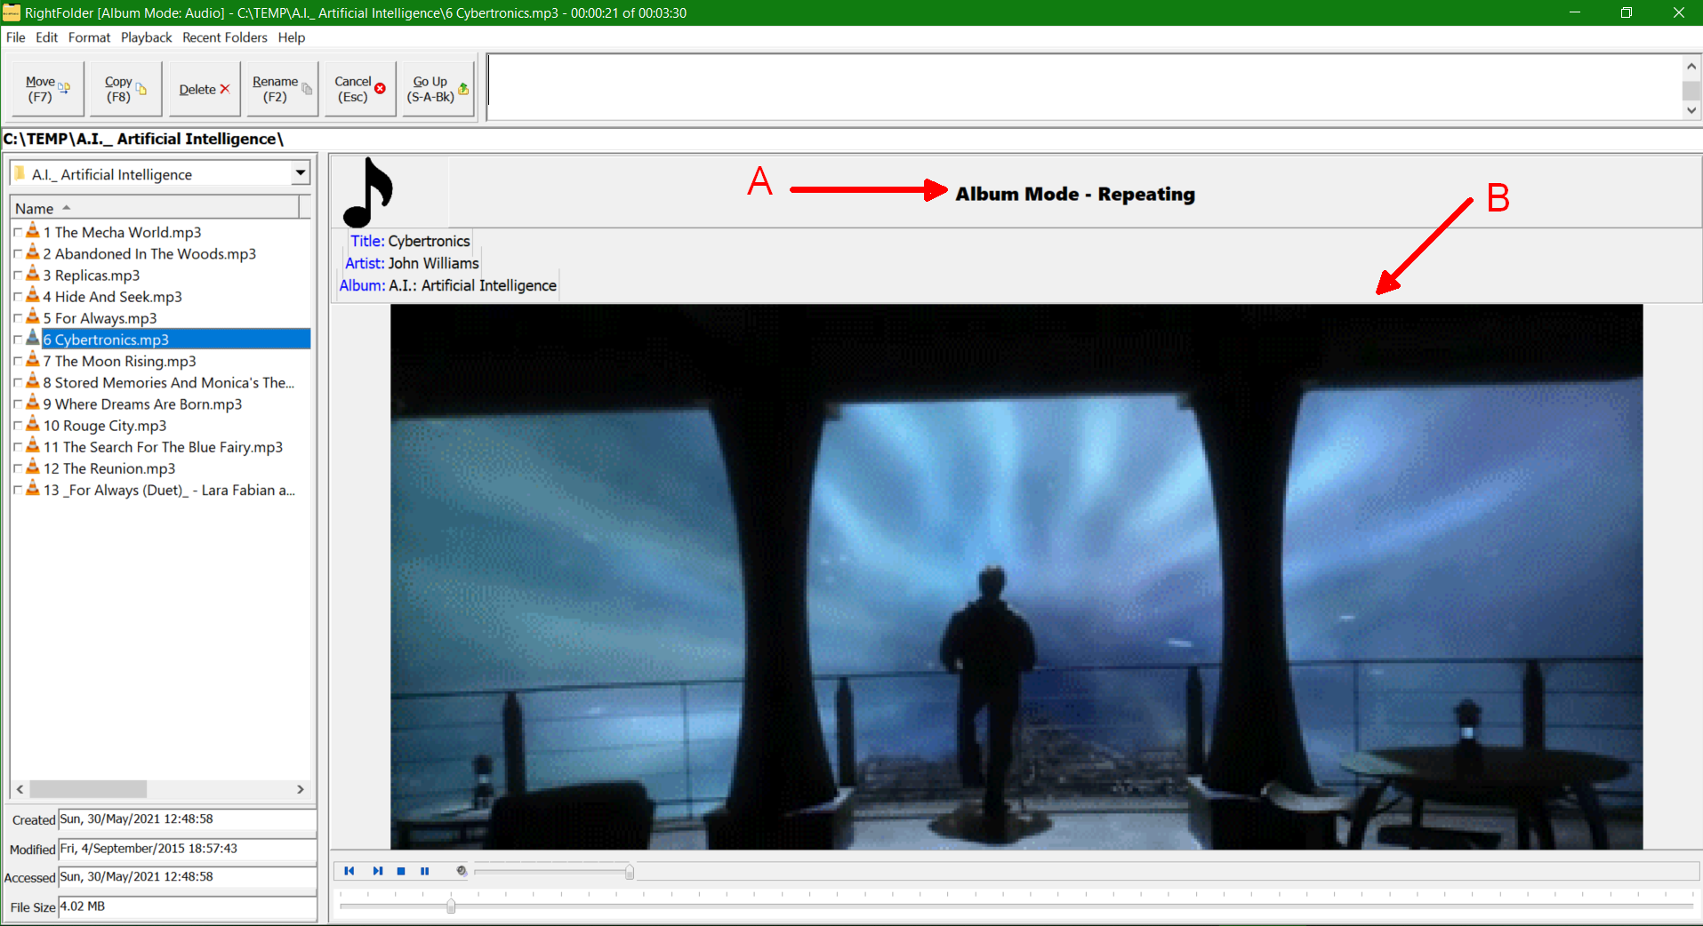Check the box for 7 The Moon Rising.mp3
The width and height of the screenshot is (1703, 926).
18,362
